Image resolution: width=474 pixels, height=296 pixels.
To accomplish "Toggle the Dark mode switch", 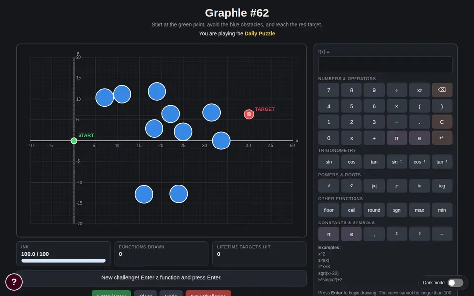I will (x=455, y=282).
